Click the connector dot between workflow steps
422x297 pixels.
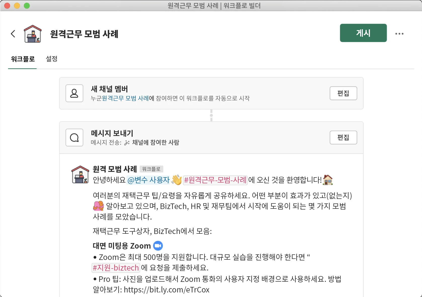click(x=211, y=115)
